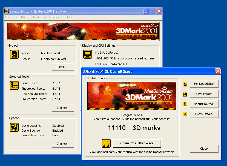Close the Overall Score dialog with Close button
227x166 pixels.
[x=204, y=149]
